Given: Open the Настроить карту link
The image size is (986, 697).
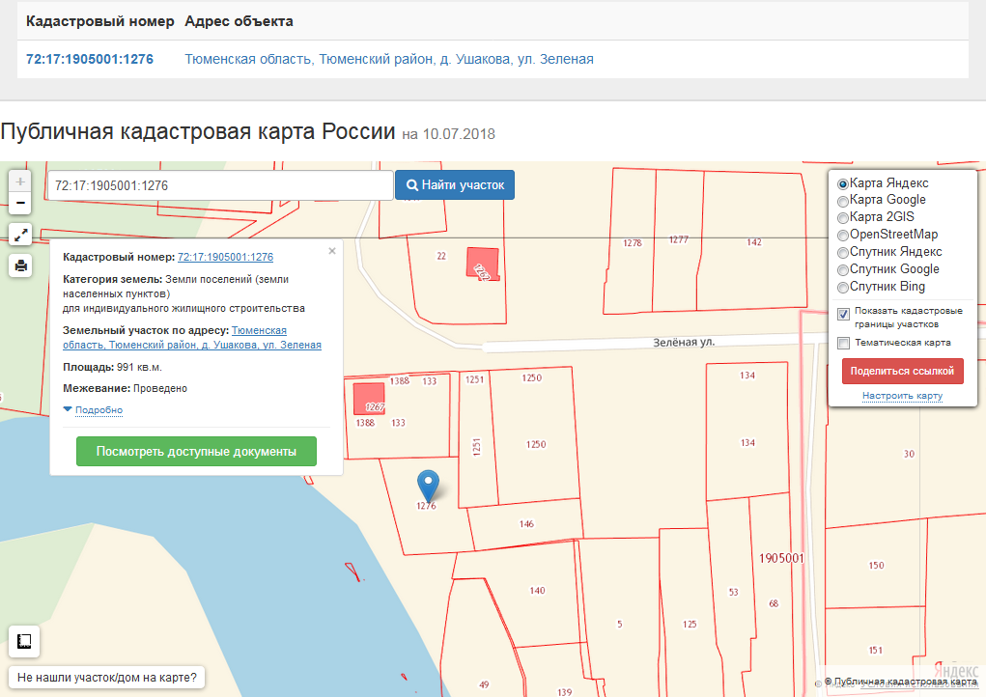Looking at the screenshot, I should (x=902, y=396).
